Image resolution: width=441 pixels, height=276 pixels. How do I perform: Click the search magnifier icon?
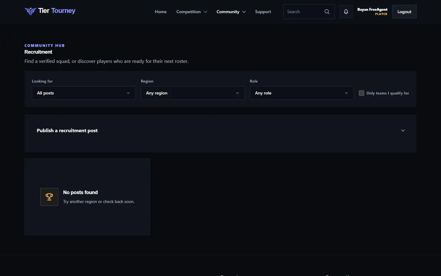[x=327, y=12]
